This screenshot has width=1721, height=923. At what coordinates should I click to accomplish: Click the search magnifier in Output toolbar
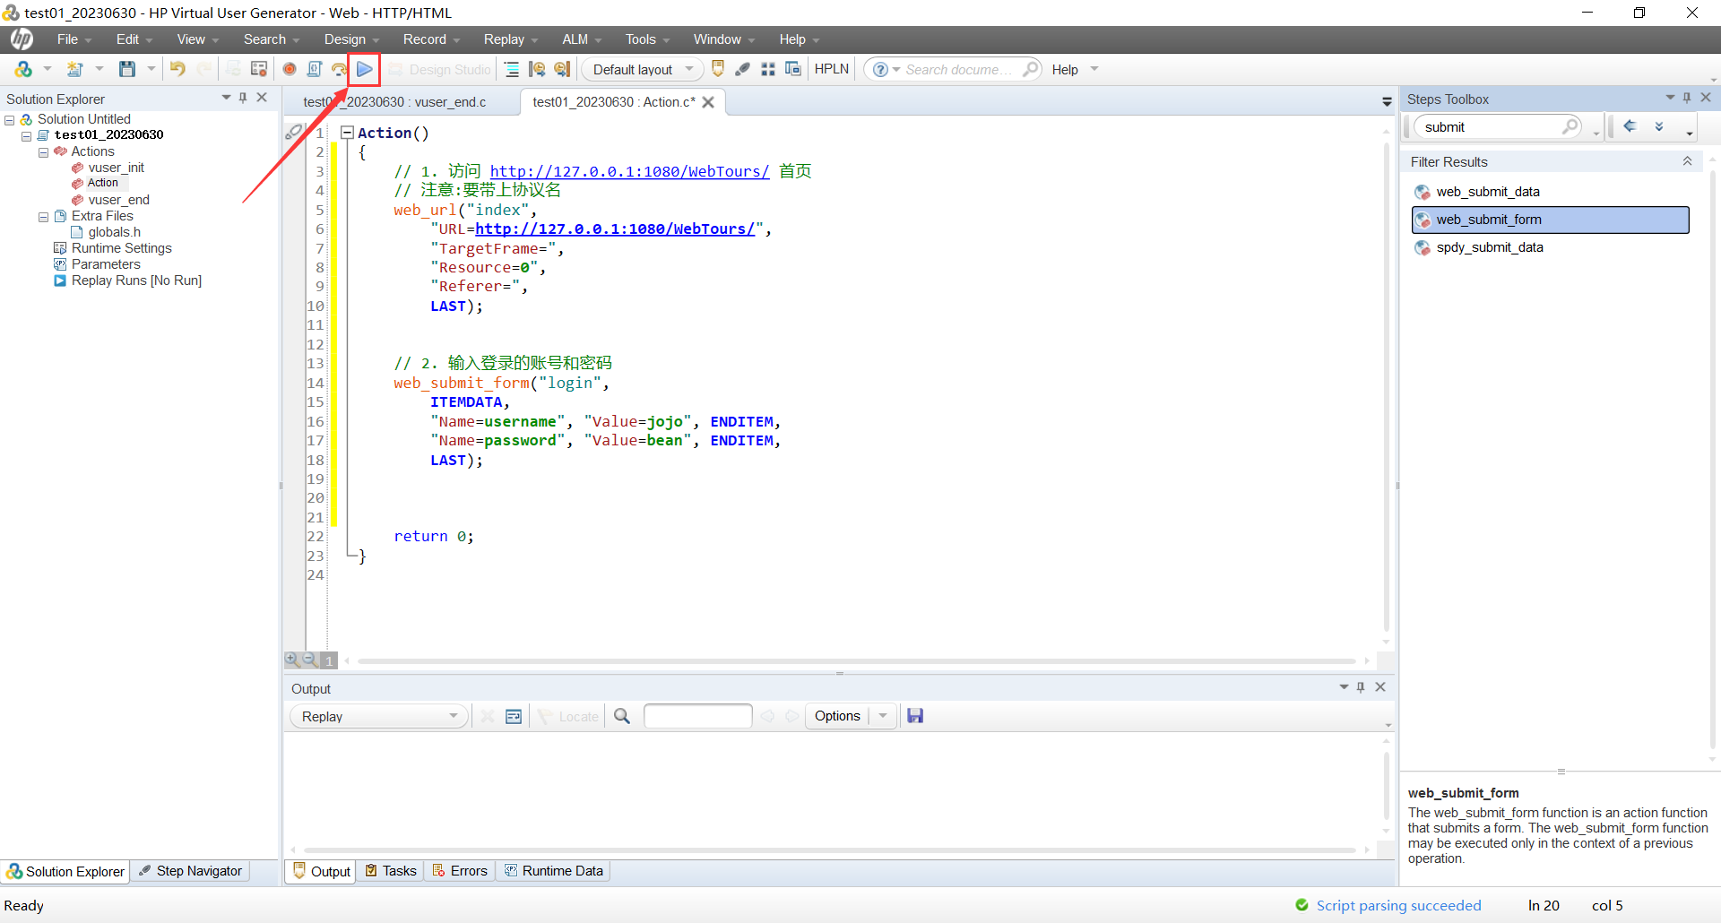coord(622,716)
